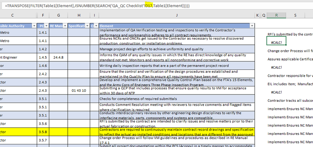Select column I header

point(94,15)
